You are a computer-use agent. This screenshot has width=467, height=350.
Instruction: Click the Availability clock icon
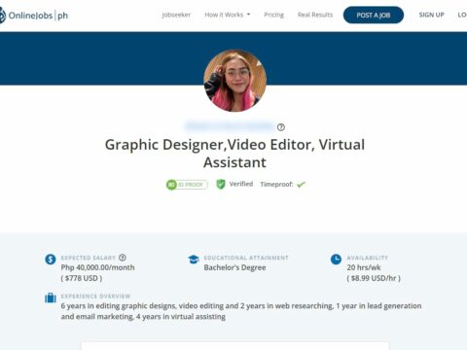coord(336,260)
